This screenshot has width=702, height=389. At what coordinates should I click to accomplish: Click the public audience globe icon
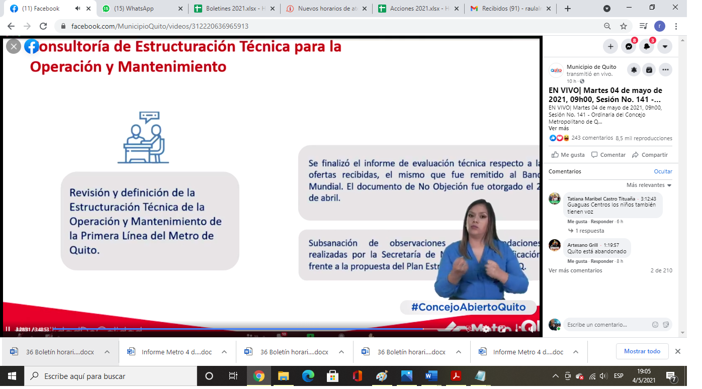[582, 81]
